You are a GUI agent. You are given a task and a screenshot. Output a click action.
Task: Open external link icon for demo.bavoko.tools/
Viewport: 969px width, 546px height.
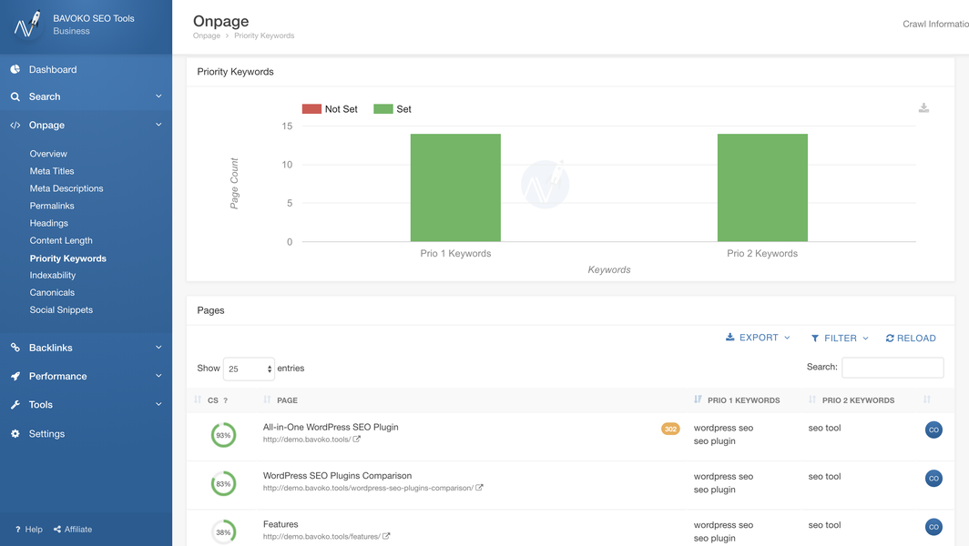coord(357,440)
